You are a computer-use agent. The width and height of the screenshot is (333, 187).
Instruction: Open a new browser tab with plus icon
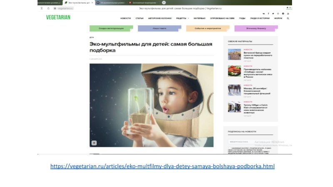tap(164, 2)
